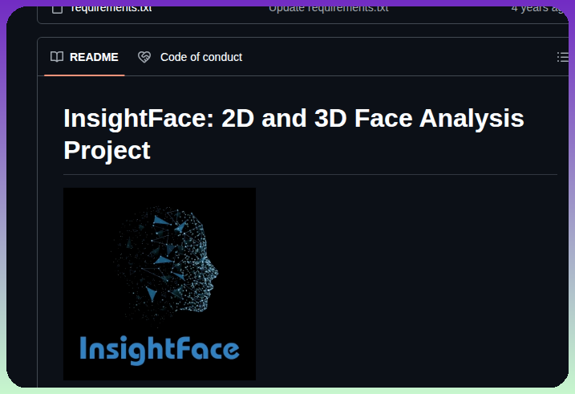Click the InsightFace 2D and 3D heading
The image size is (575, 394).
[294, 134]
